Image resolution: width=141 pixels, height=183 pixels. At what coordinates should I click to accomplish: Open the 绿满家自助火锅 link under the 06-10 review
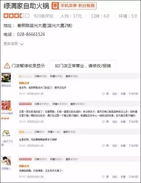coord(35,122)
